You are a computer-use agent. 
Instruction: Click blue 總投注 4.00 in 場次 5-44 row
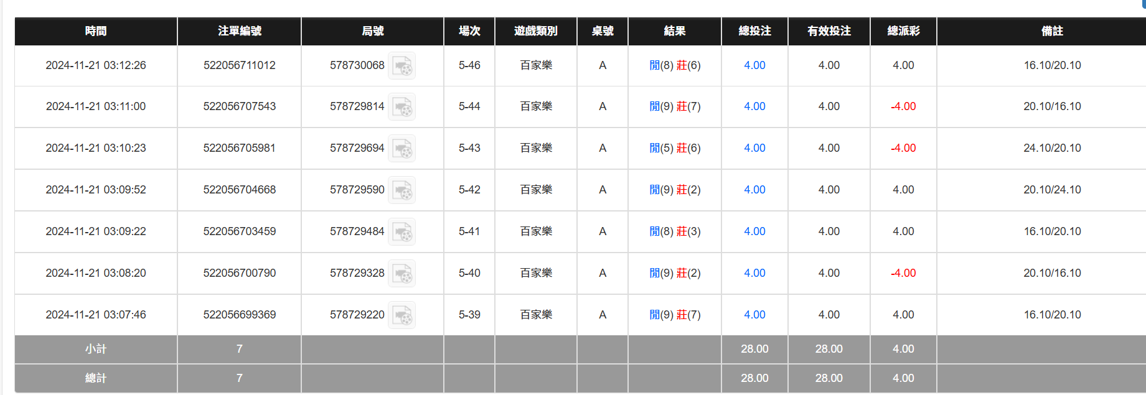click(x=754, y=106)
